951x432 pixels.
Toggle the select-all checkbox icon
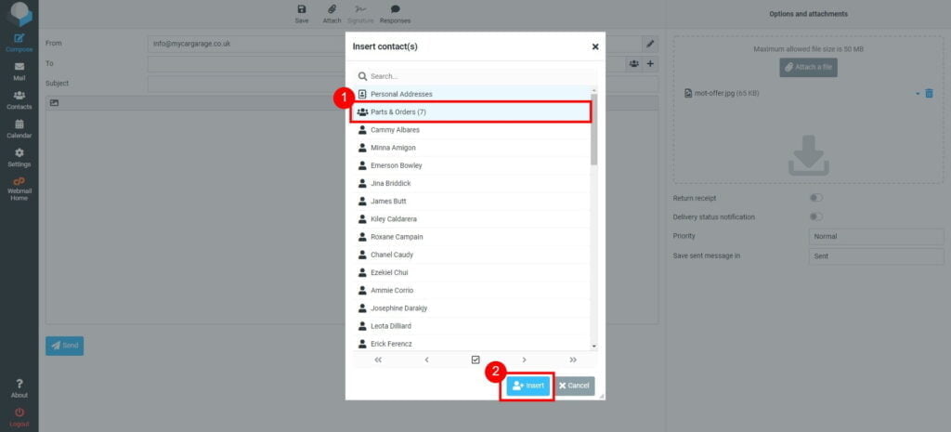475,360
